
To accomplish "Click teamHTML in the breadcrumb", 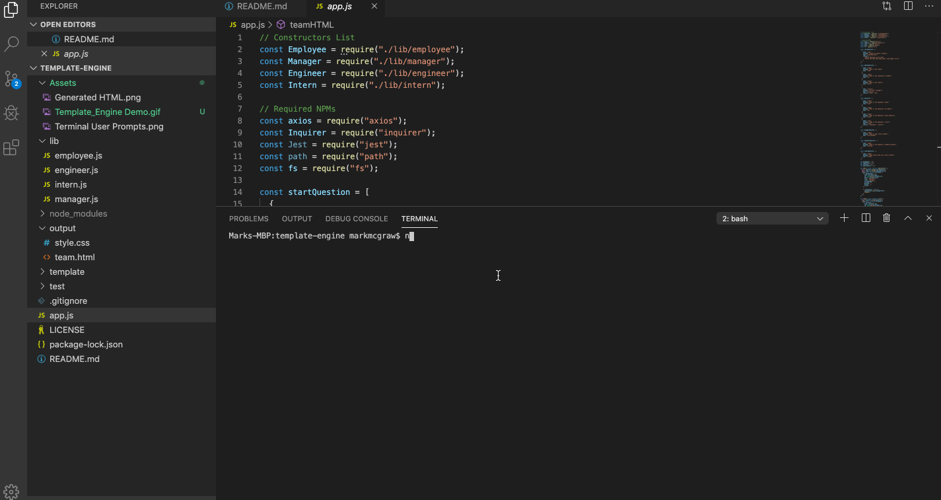I will [x=312, y=24].
